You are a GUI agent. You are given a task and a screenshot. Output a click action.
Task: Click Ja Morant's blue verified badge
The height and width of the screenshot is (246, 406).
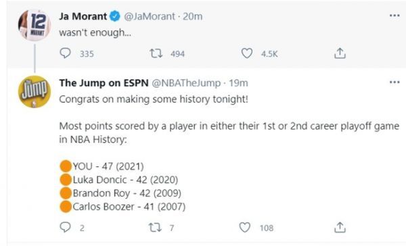point(115,16)
